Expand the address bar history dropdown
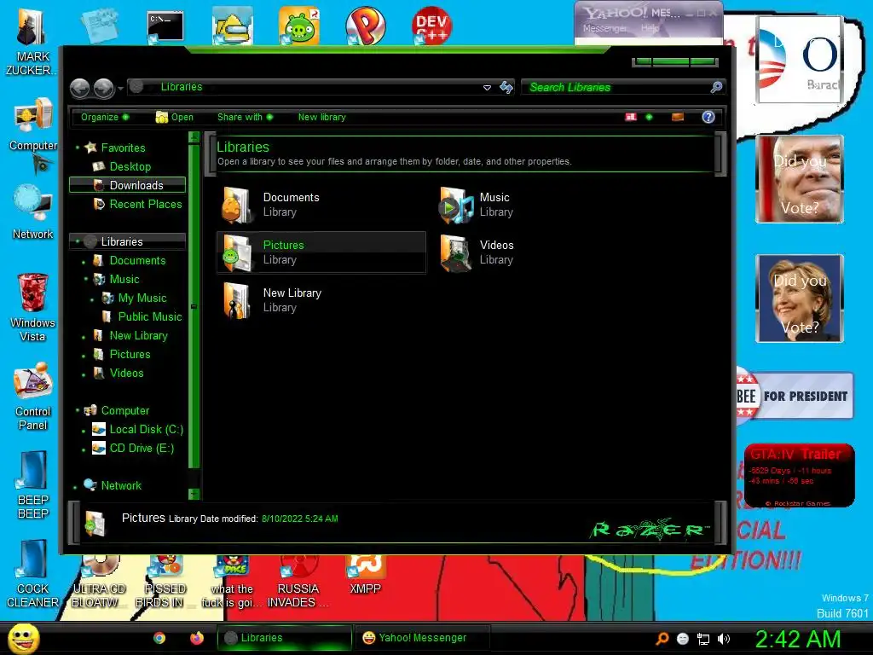The height and width of the screenshot is (655, 873). pyautogui.click(x=487, y=88)
